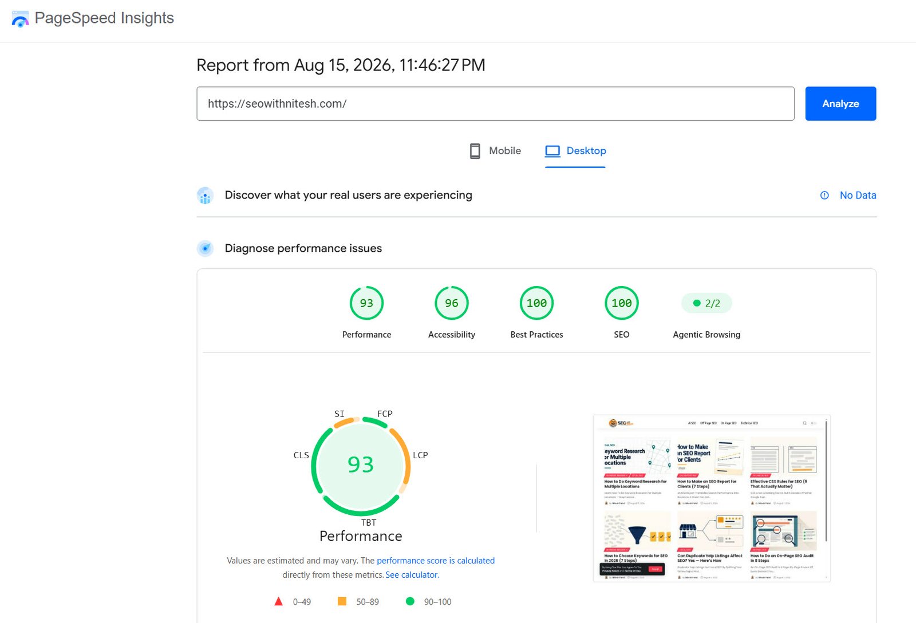Click the FCP segment label on dial
The width and height of the screenshot is (916, 623).
coord(385,414)
